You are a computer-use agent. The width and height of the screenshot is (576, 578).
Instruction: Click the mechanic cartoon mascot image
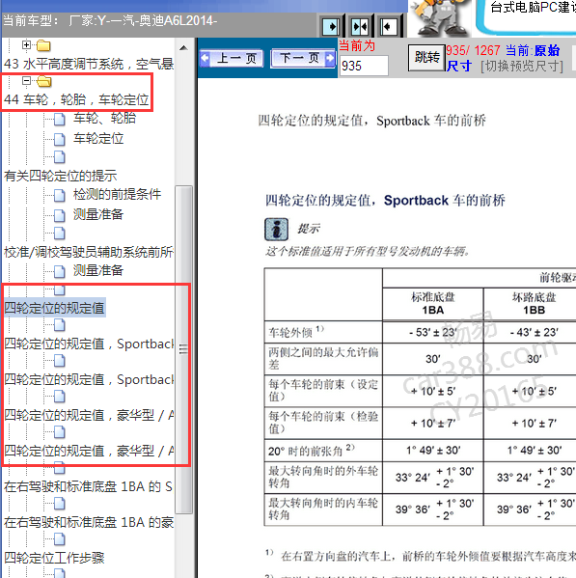pos(440,17)
